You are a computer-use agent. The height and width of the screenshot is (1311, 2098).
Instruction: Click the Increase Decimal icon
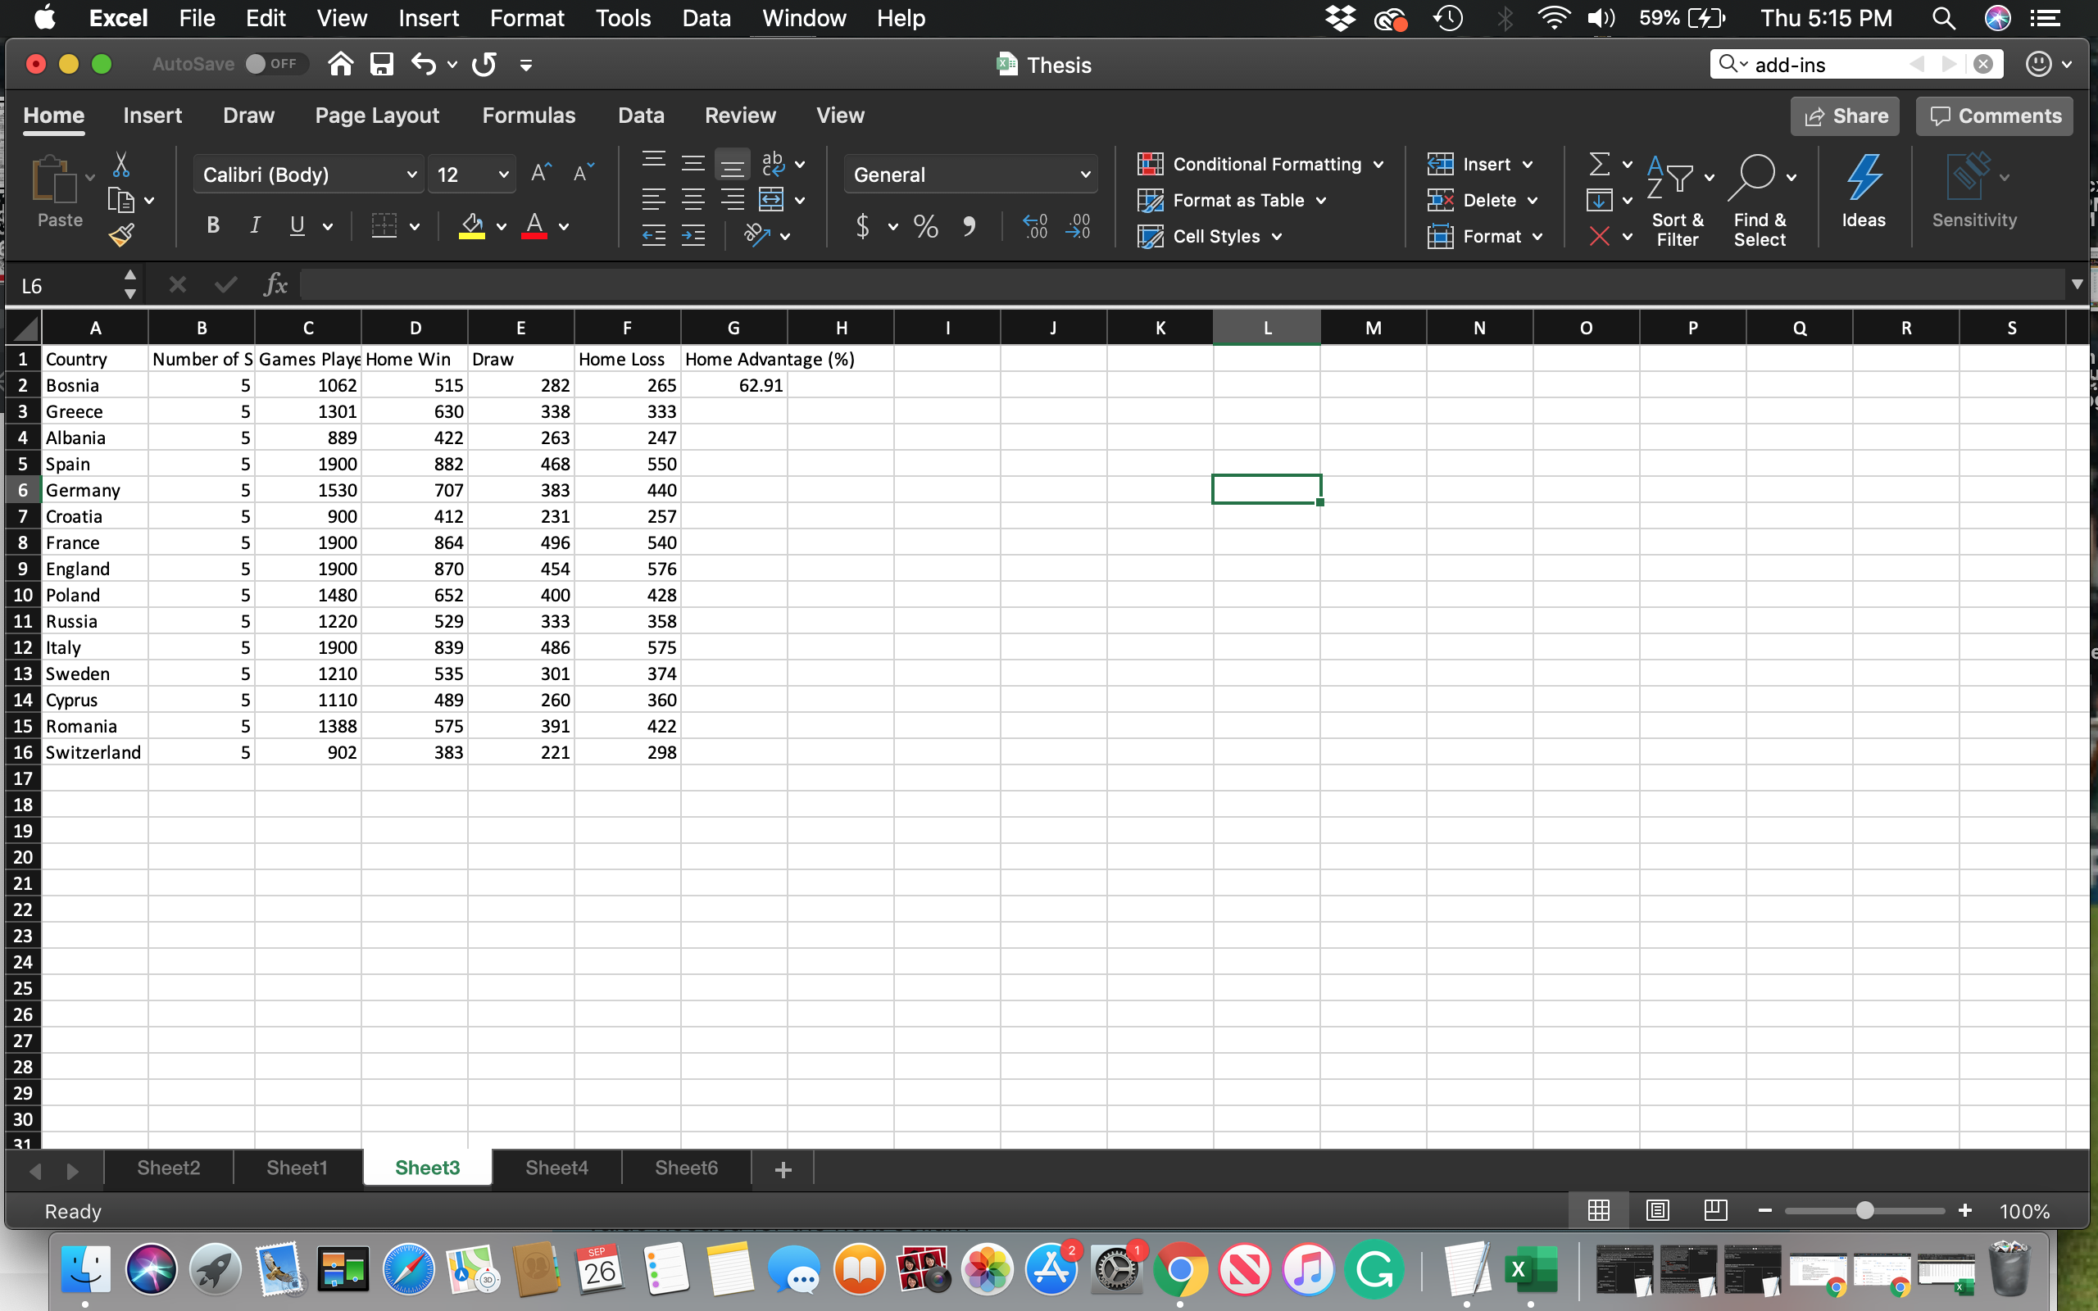tap(1035, 226)
